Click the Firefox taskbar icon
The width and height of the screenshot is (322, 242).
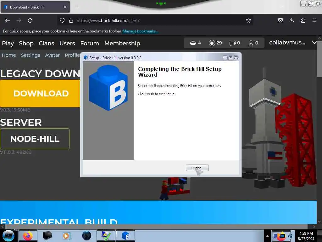pyautogui.click(x=28, y=236)
